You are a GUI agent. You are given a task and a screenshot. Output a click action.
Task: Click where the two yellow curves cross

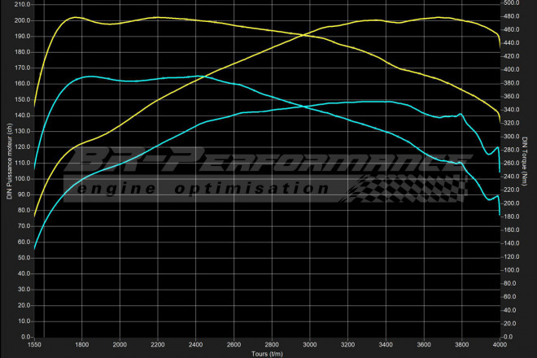click(x=307, y=35)
